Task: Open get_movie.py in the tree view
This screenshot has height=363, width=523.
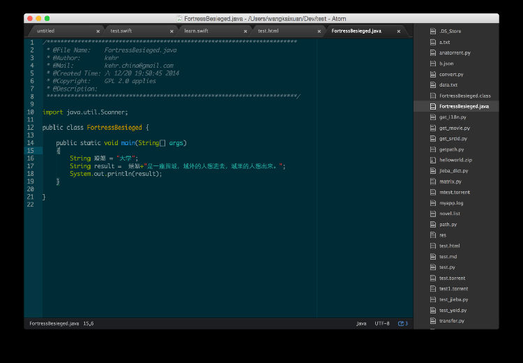Action: [454, 128]
